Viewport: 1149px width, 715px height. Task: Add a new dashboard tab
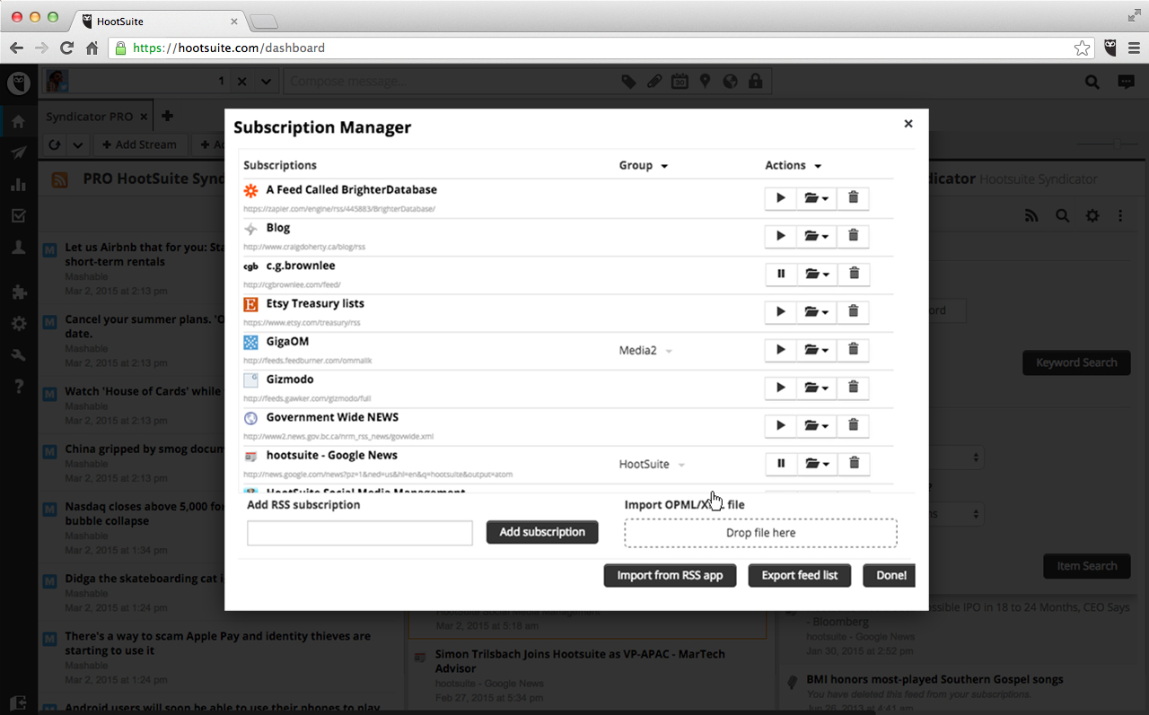tap(167, 116)
